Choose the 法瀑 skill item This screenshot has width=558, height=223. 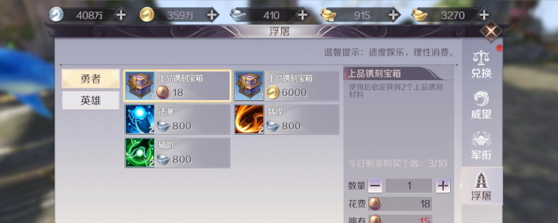(x=178, y=119)
